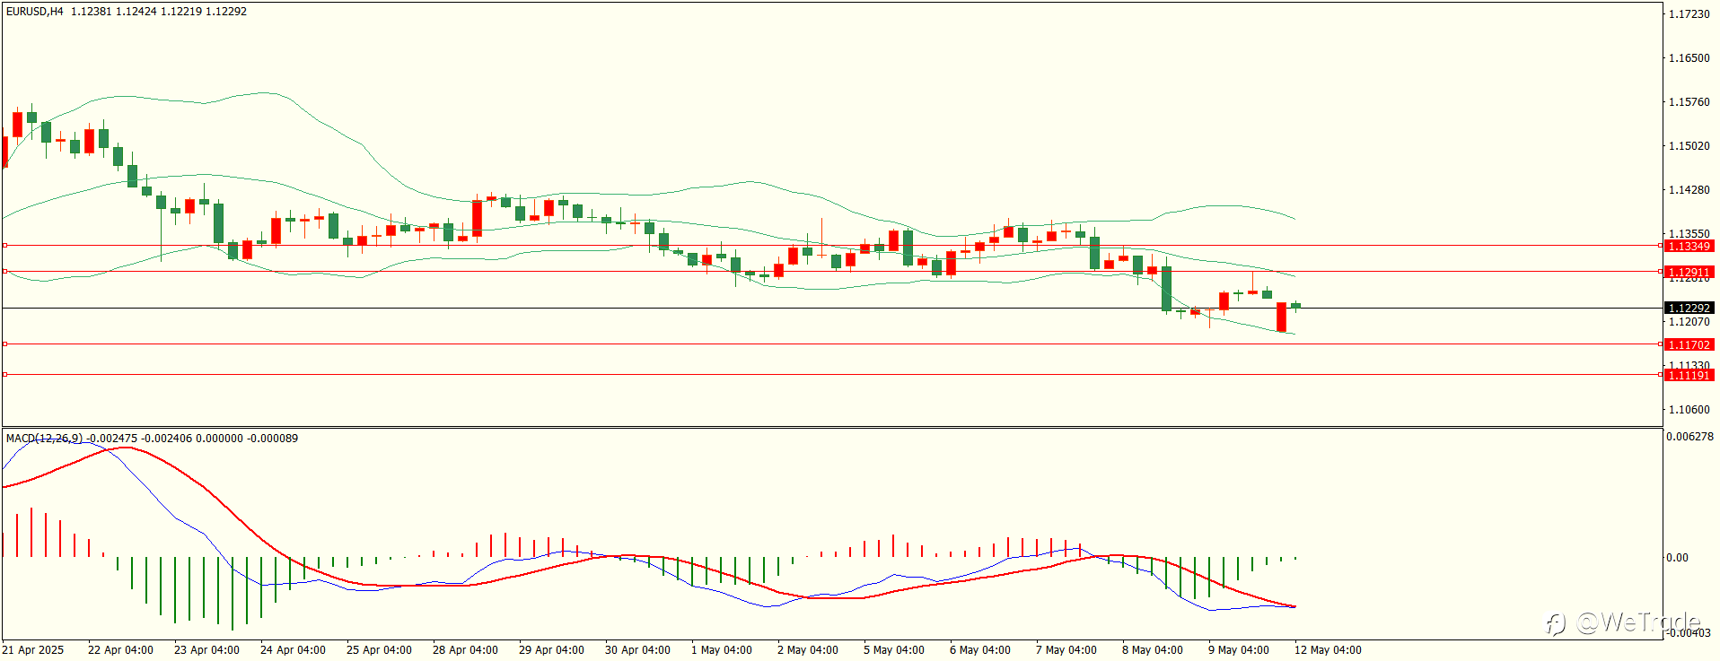Click the left handle of 1.11702 line

[x=4, y=344]
